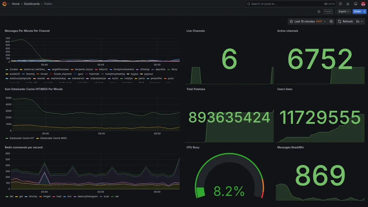Screen dimensions: 368x207
Task: Click the monitor kiosk icon in the top bar
Action: coord(356,4)
